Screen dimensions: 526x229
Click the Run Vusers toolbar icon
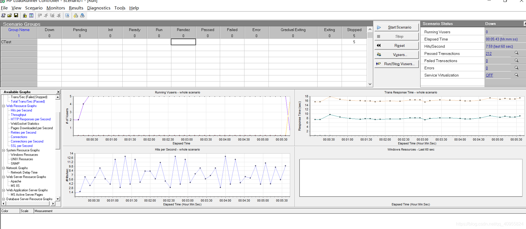(x=46, y=16)
